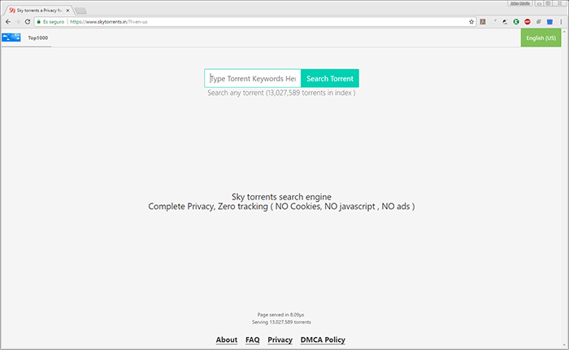569x350 pixels.
Task: Open the Top1000 navigation link
Action: tap(38, 37)
